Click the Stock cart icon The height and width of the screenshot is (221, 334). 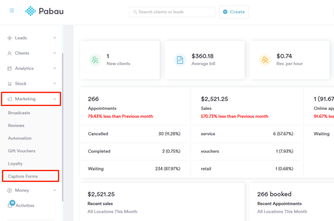[9, 84]
